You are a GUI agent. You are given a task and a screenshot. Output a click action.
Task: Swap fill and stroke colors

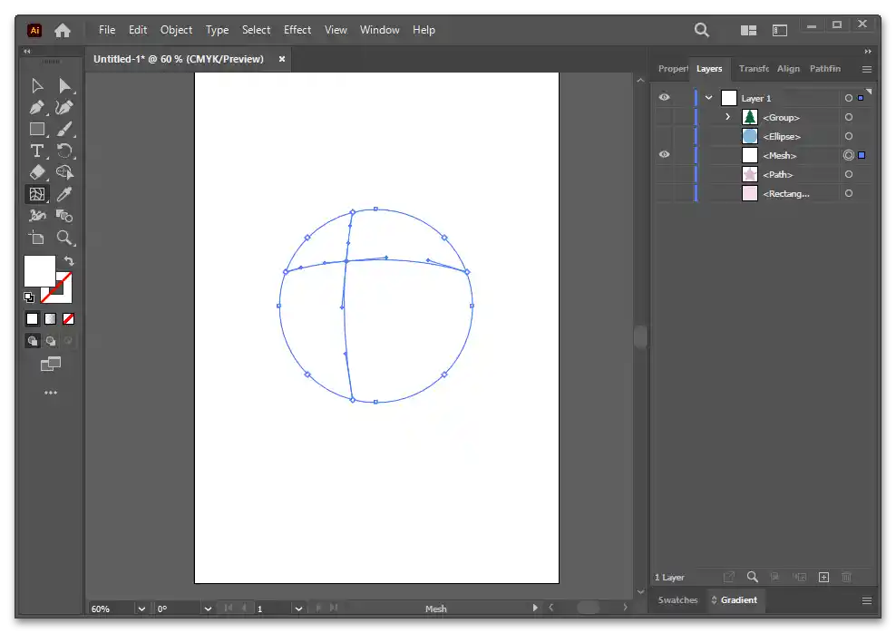69,261
